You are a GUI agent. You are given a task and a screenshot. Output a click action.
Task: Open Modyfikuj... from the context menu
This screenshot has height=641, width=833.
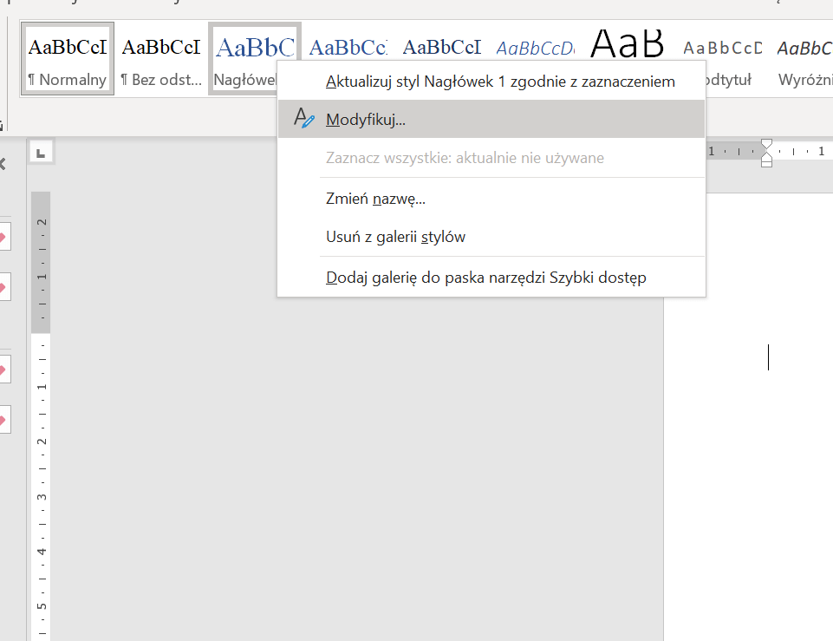pyautogui.click(x=366, y=120)
